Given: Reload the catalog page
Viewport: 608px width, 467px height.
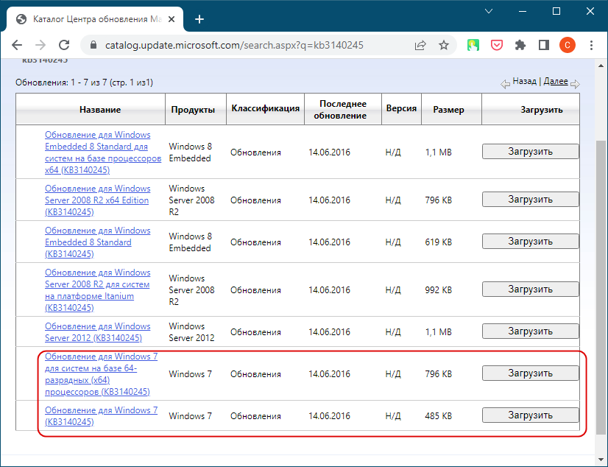Looking at the screenshot, I should point(64,45).
